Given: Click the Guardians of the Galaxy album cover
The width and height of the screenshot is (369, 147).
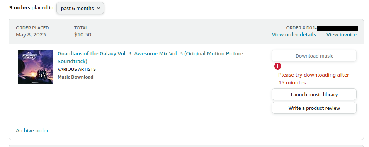Looking at the screenshot, I should click(35, 67).
